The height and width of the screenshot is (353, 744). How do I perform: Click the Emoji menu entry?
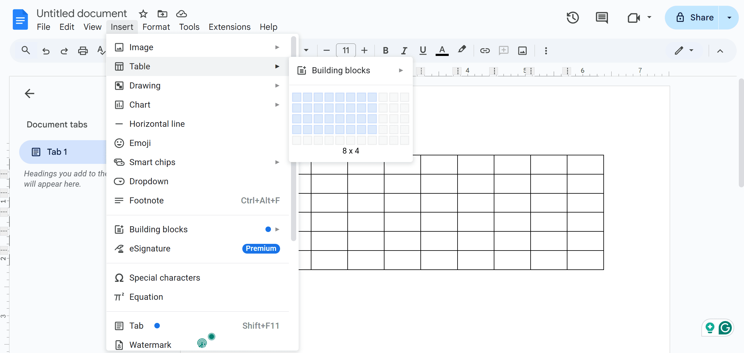click(140, 143)
